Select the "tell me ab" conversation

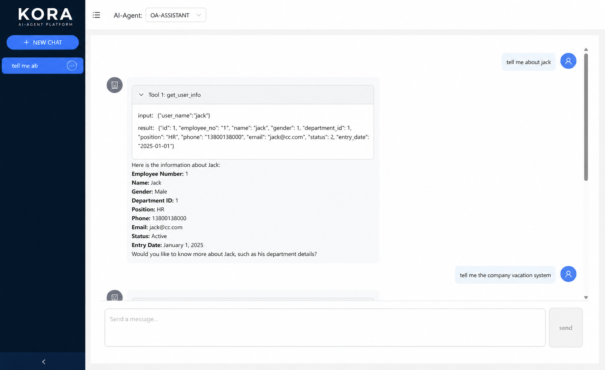(34, 66)
